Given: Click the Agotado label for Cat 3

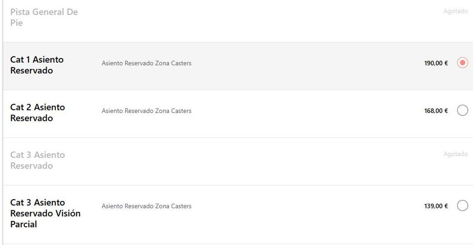Looking at the screenshot, I should [455, 154].
